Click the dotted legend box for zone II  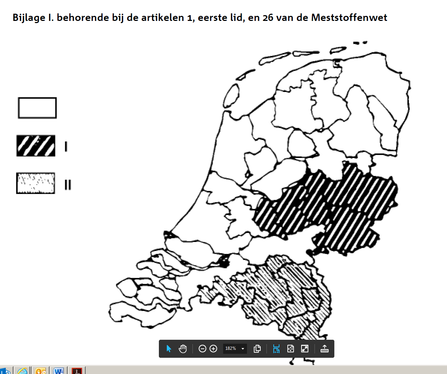click(36, 183)
